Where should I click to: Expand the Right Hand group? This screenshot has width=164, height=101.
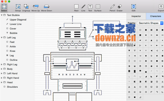pyautogui.click(x=2, y=78)
